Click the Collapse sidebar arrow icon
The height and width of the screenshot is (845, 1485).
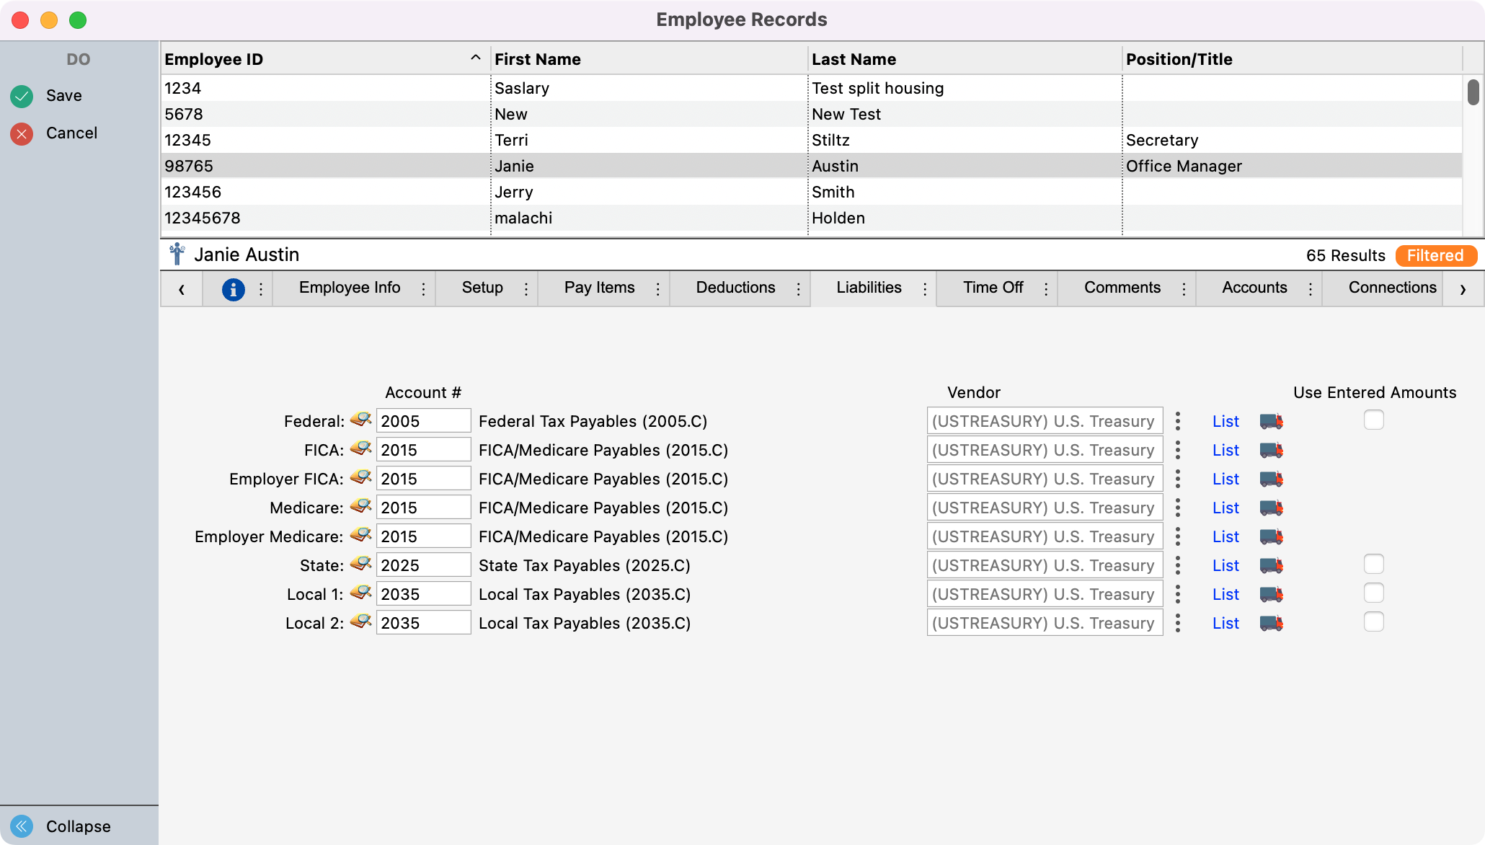(22, 826)
